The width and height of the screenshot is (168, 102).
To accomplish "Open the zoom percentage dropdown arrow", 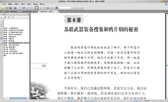I will coord(151,101).
